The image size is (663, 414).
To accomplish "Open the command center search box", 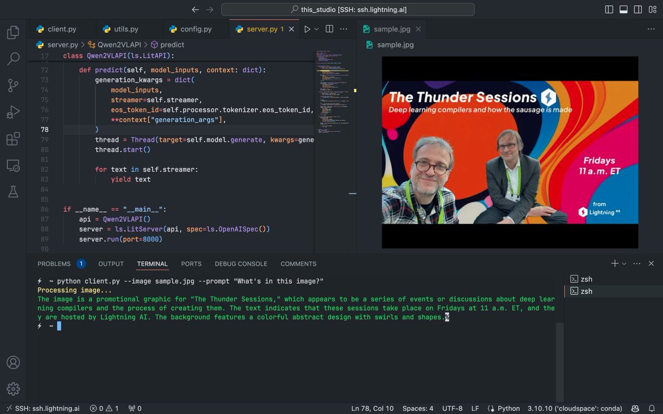I will pyautogui.click(x=348, y=9).
